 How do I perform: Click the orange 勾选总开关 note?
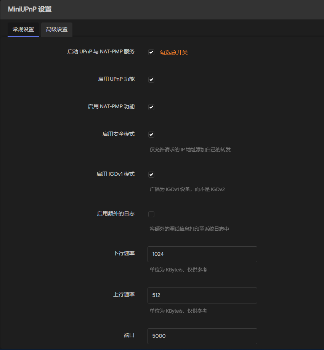pyautogui.click(x=173, y=53)
